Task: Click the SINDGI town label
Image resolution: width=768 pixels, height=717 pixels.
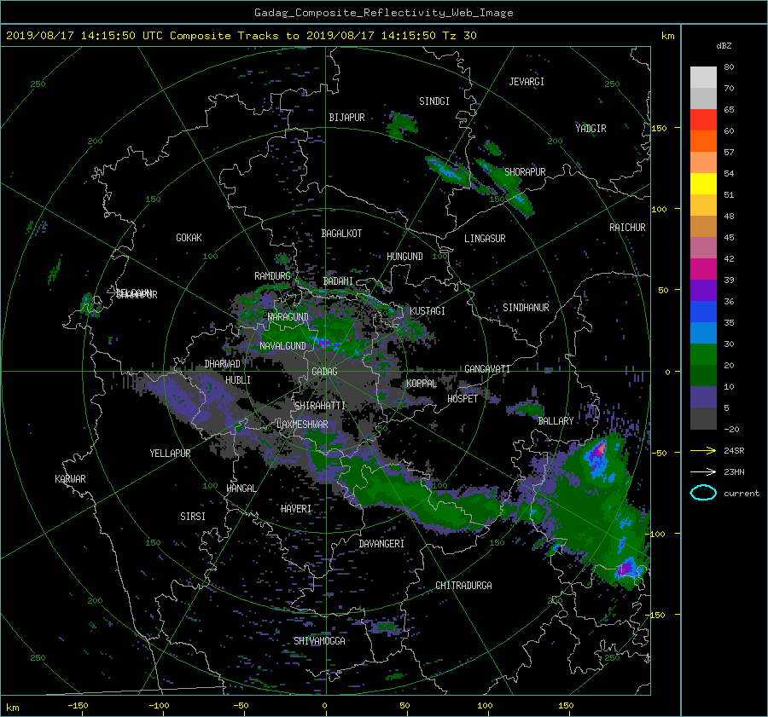Action: 434,101
